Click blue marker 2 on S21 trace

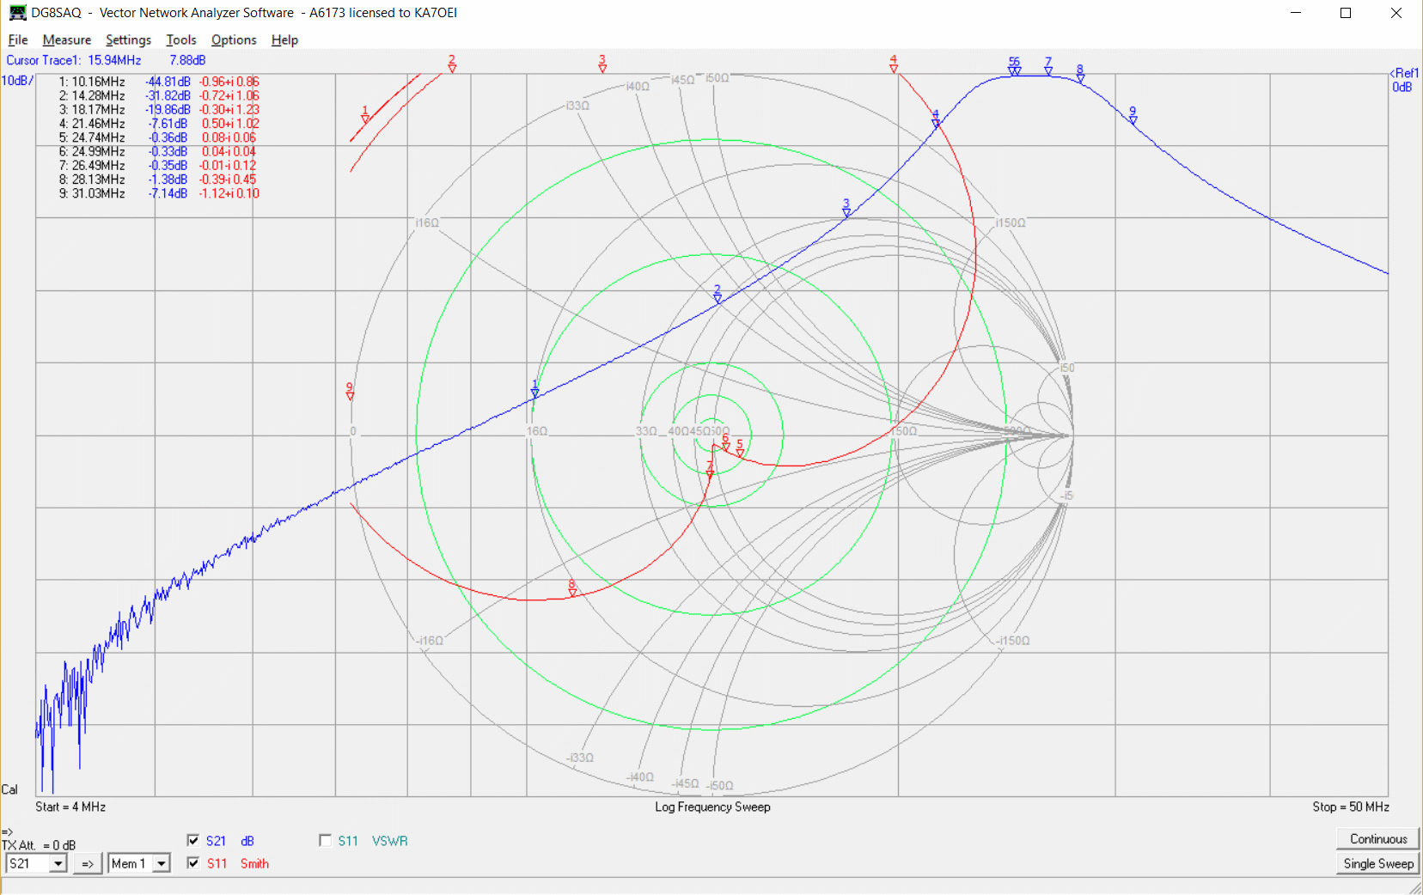click(x=718, y=295)
